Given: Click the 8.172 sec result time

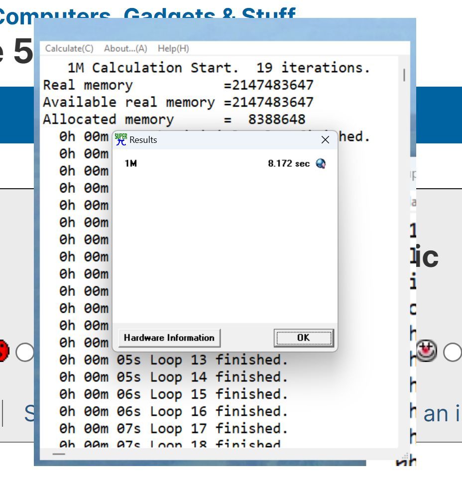Looking at the screenshot, I should coord(288,164).
